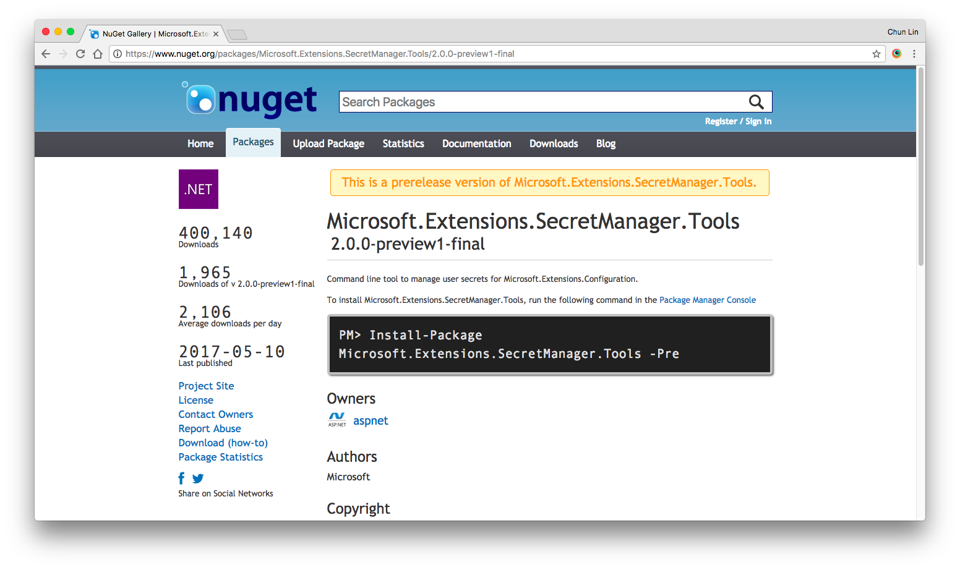Click the Microsoft.Extensions.SecretManager.Tools title
The height and width of the screenshot is (570, 960).
(x=533, y=221)
